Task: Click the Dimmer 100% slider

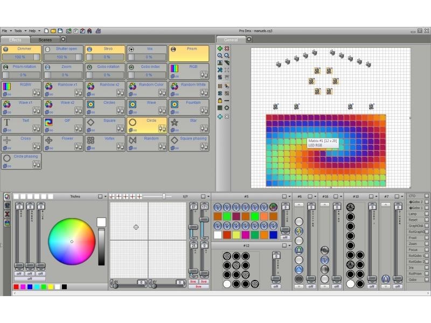Action: point(21,57)
